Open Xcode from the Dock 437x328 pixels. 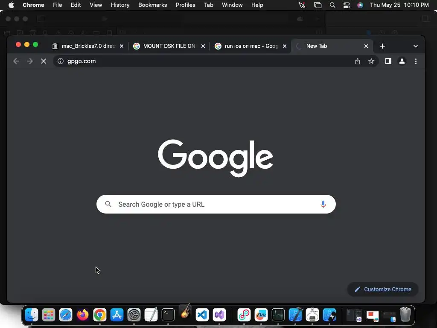click(295, 314)
